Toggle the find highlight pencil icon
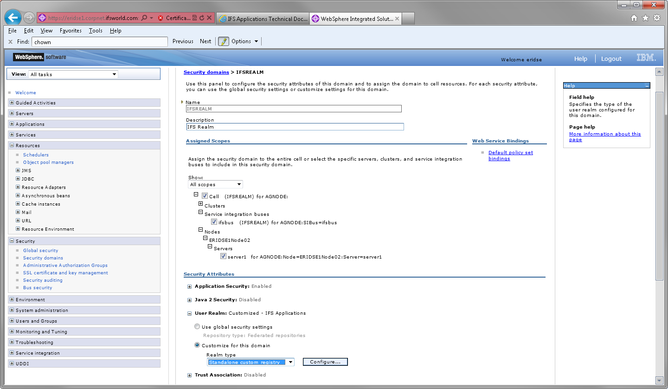 [x=224, y=41]
